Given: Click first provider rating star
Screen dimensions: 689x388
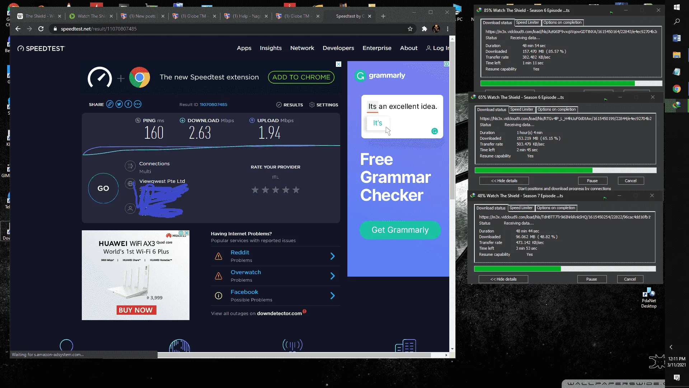Looking at the screenshot, I should (255, 190).
